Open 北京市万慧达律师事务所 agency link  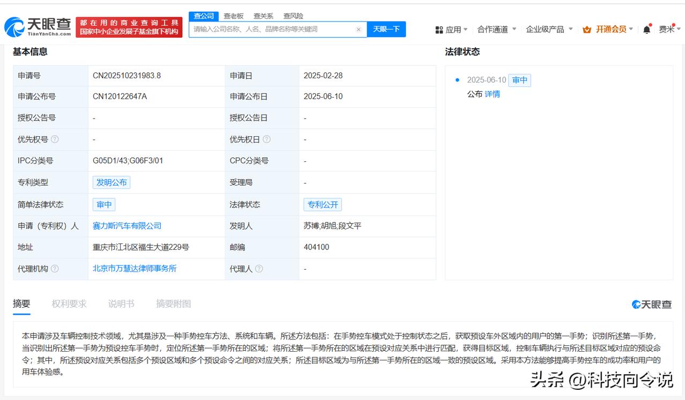point(135,268)
